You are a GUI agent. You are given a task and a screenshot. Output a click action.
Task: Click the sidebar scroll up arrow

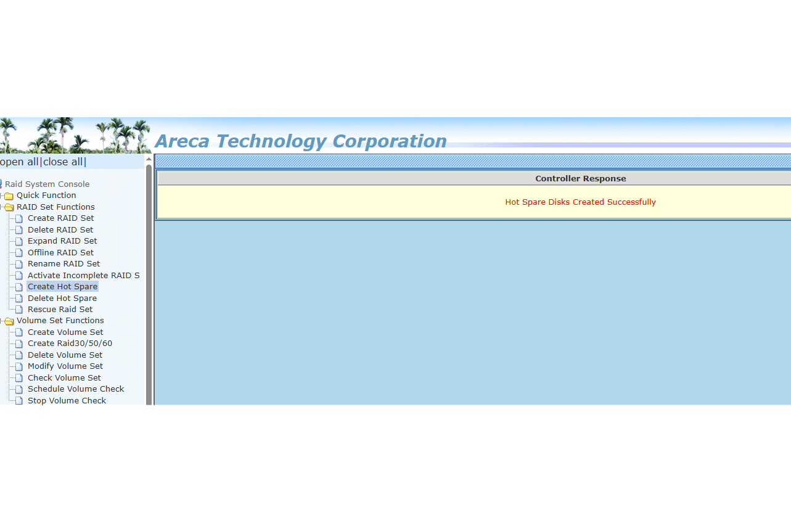tap(149, 159)
